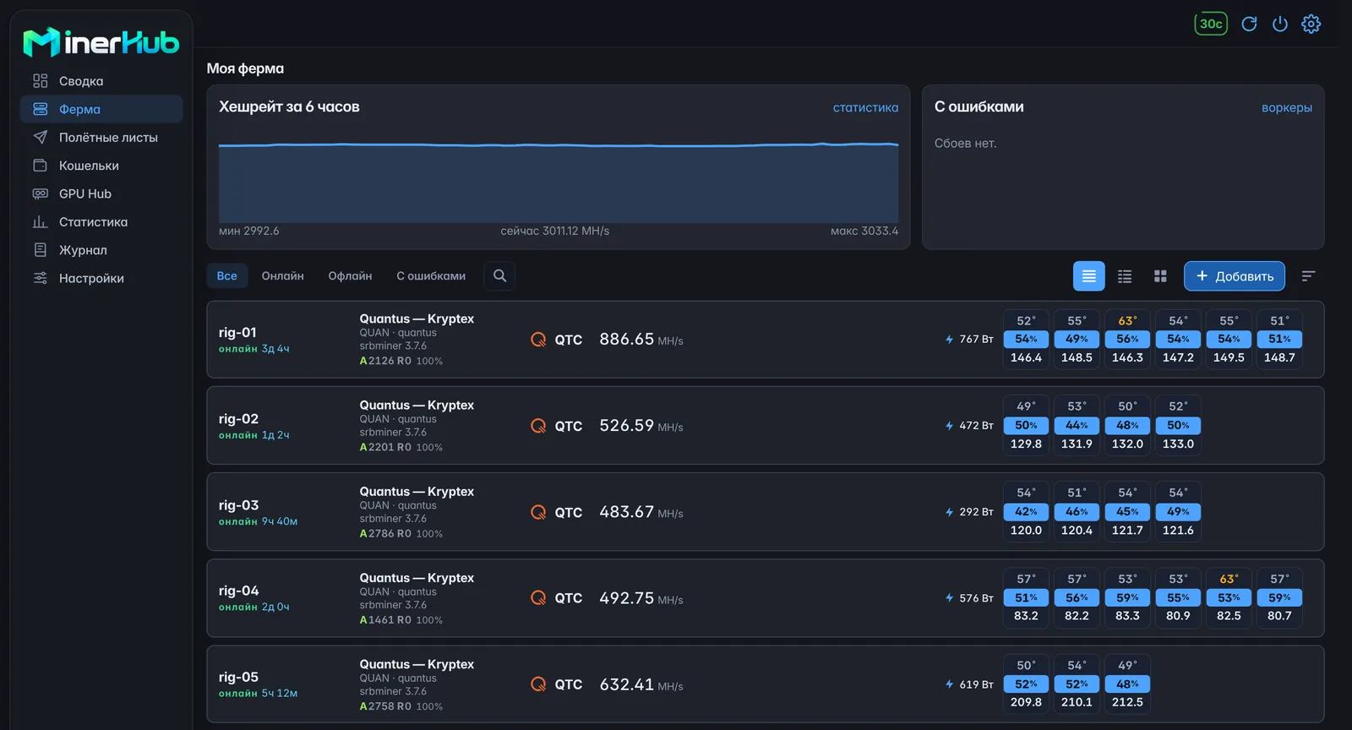Viewport: 1352px width, 730px height.
Task: Open the rig-04 worker name
Action: pyautogui.click(x=238, y=591)
